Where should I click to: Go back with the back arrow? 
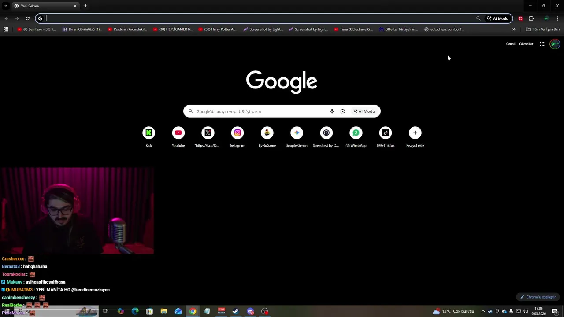[x=6, y=18]
